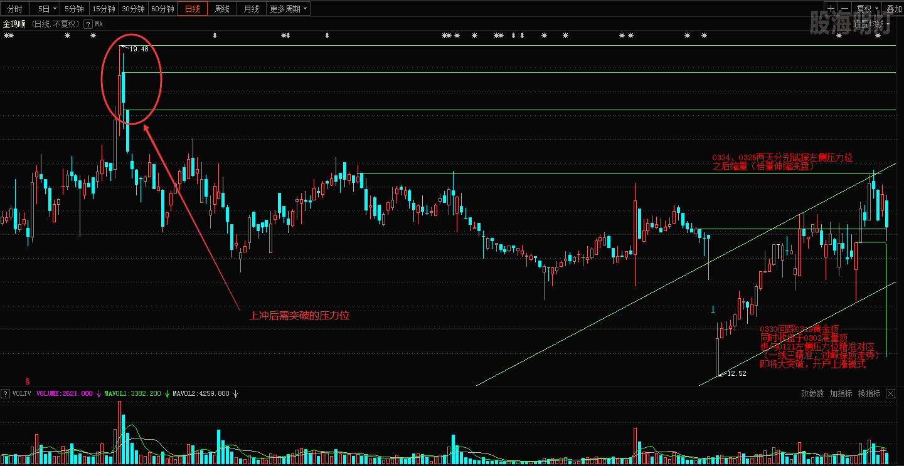Image resolution: width=904 pixels, height=466 pixels.
Task: Switch to the 60分钟 tab
Action: (163, 9)
